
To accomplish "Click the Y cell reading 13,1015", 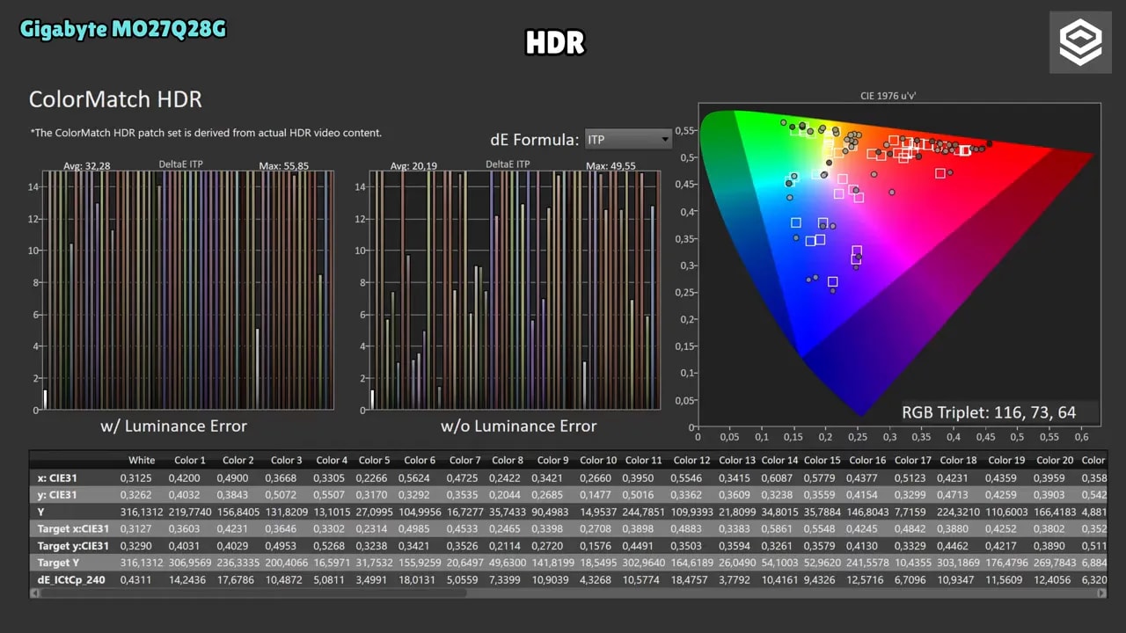I will 330,512.
